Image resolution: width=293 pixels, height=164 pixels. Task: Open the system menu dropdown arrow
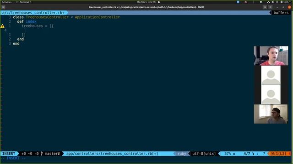[290, 2]
